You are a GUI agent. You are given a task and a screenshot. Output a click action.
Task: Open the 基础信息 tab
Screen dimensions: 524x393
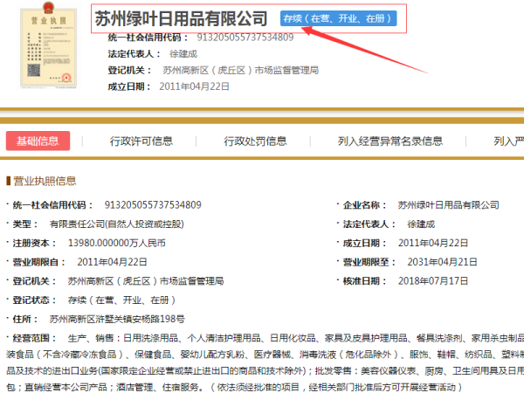[38, 141]
